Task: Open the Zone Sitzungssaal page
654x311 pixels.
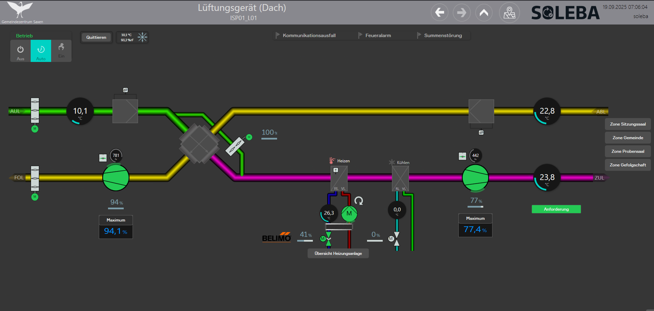Action: [627, 124]
